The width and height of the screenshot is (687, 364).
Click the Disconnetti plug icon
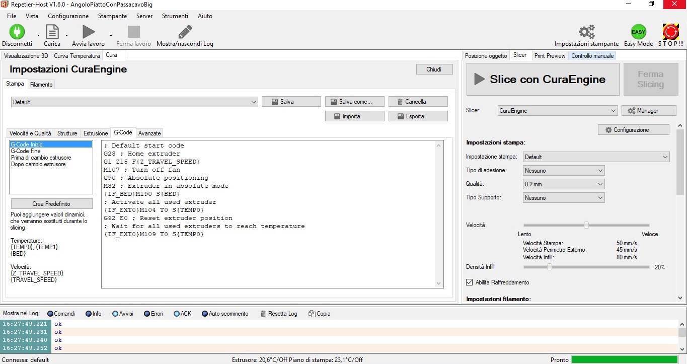click(x=17, y=32)
